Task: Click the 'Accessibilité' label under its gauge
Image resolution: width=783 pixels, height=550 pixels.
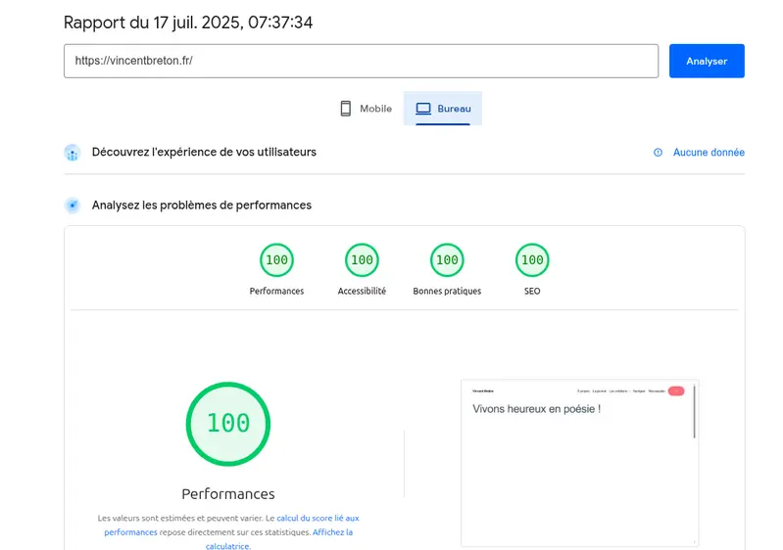Action: coord(362,291)
